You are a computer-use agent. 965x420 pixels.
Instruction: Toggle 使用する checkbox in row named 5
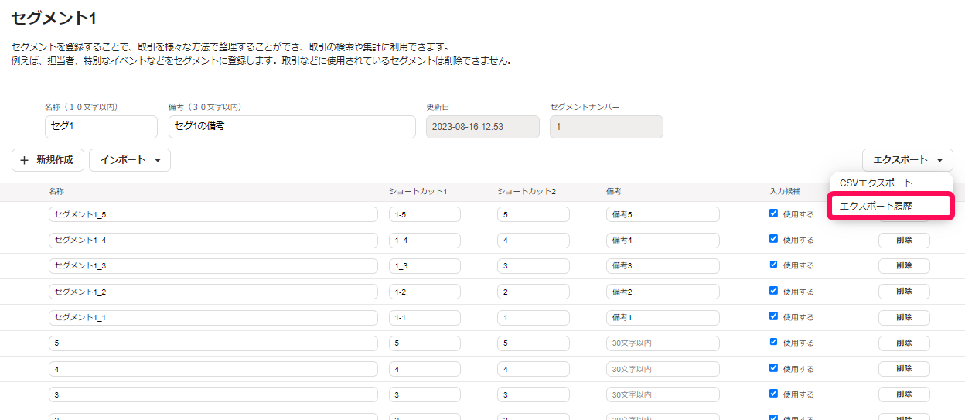click(x=773, y=342)
